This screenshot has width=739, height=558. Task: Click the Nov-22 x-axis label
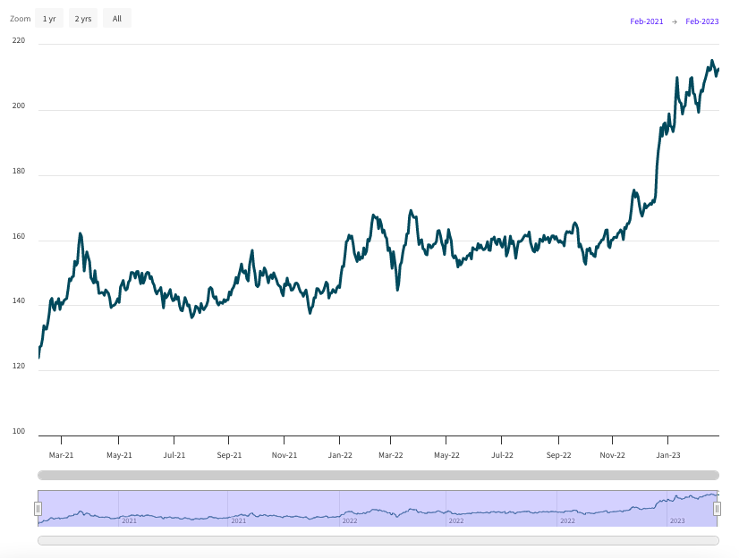612,455
